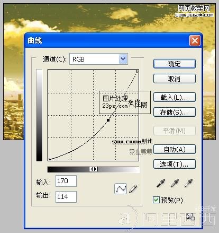Select the black curve control point
The image size is (219, 233).
point(108,120)
